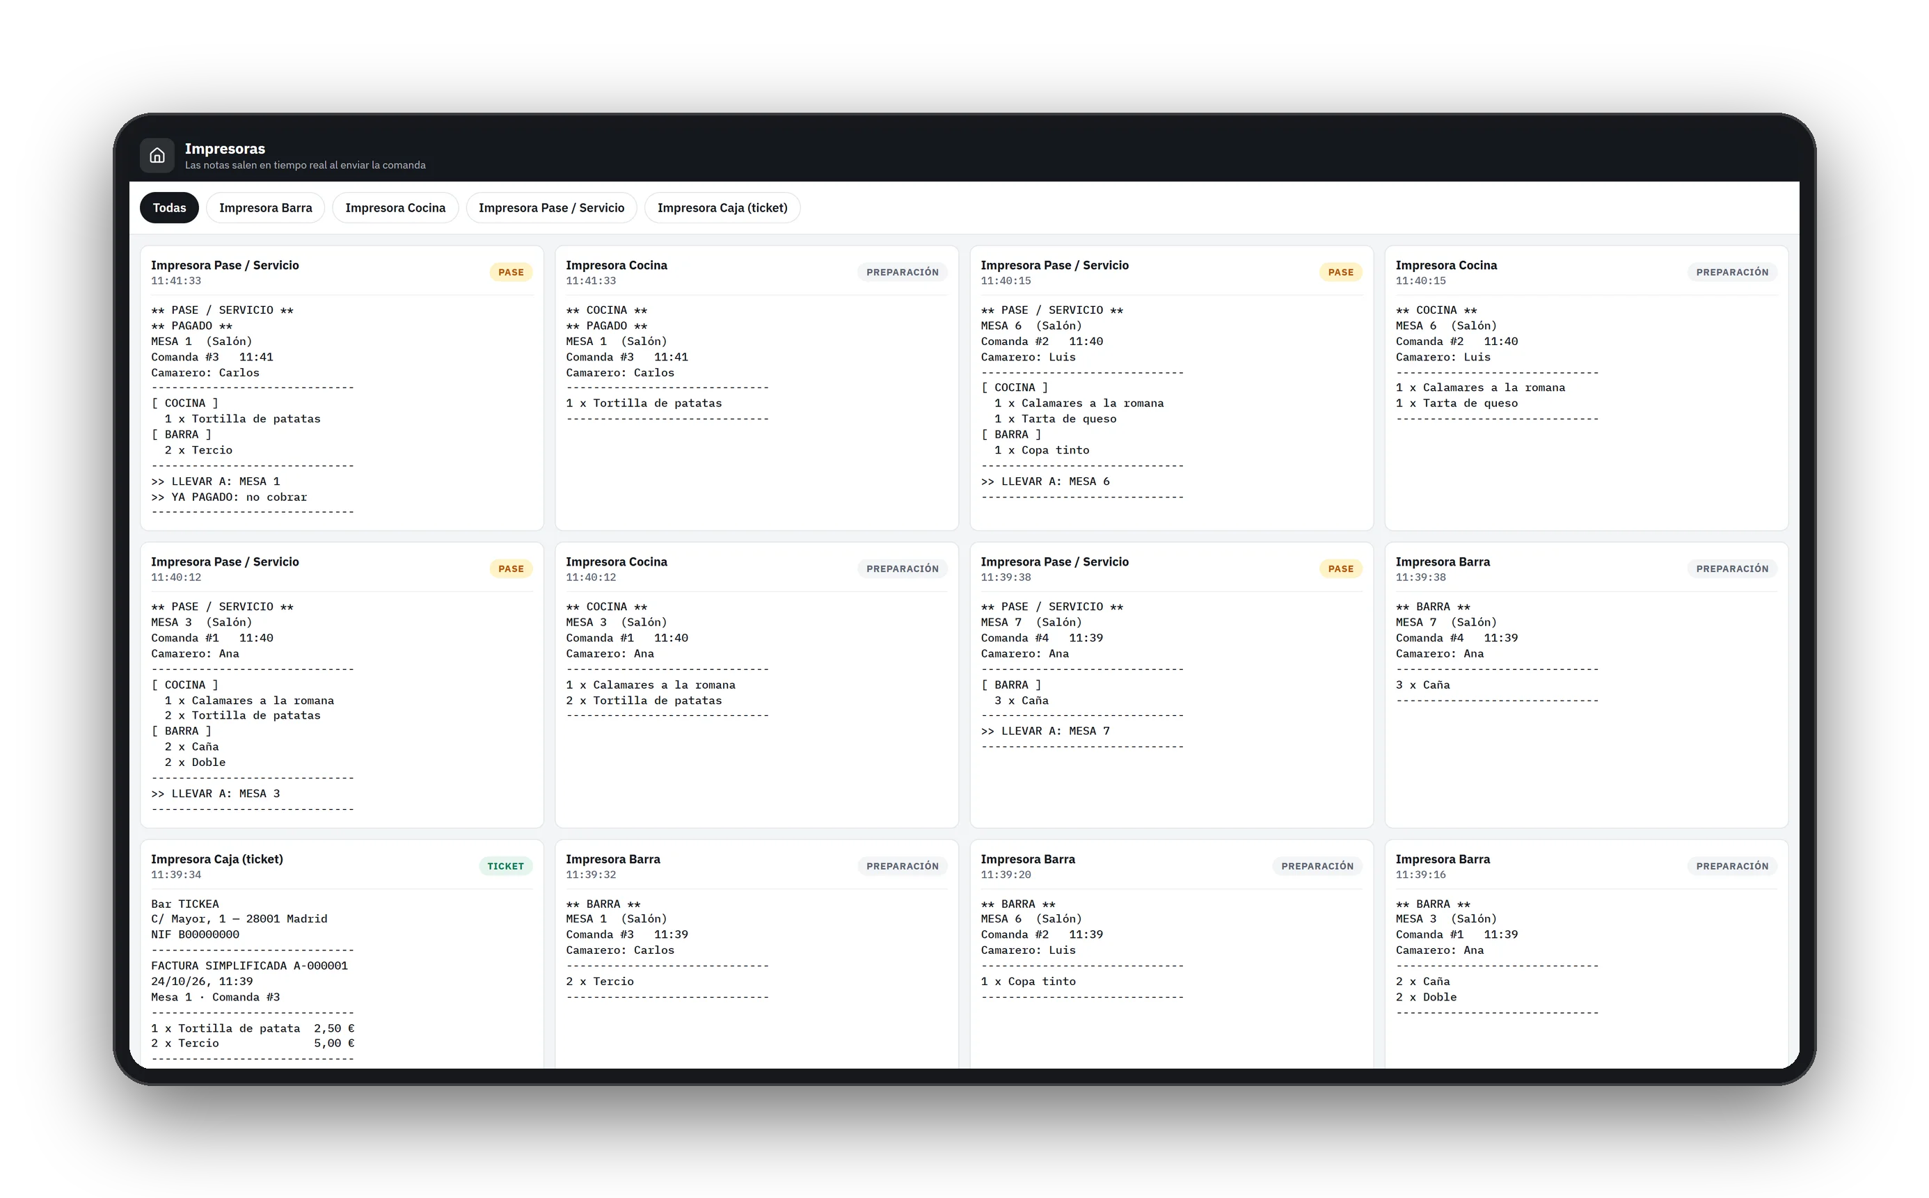1929x1198 pixels.
Task: Click the TICKET badge on Caja card
Action: pyautogui.click(x=506, y=866)
